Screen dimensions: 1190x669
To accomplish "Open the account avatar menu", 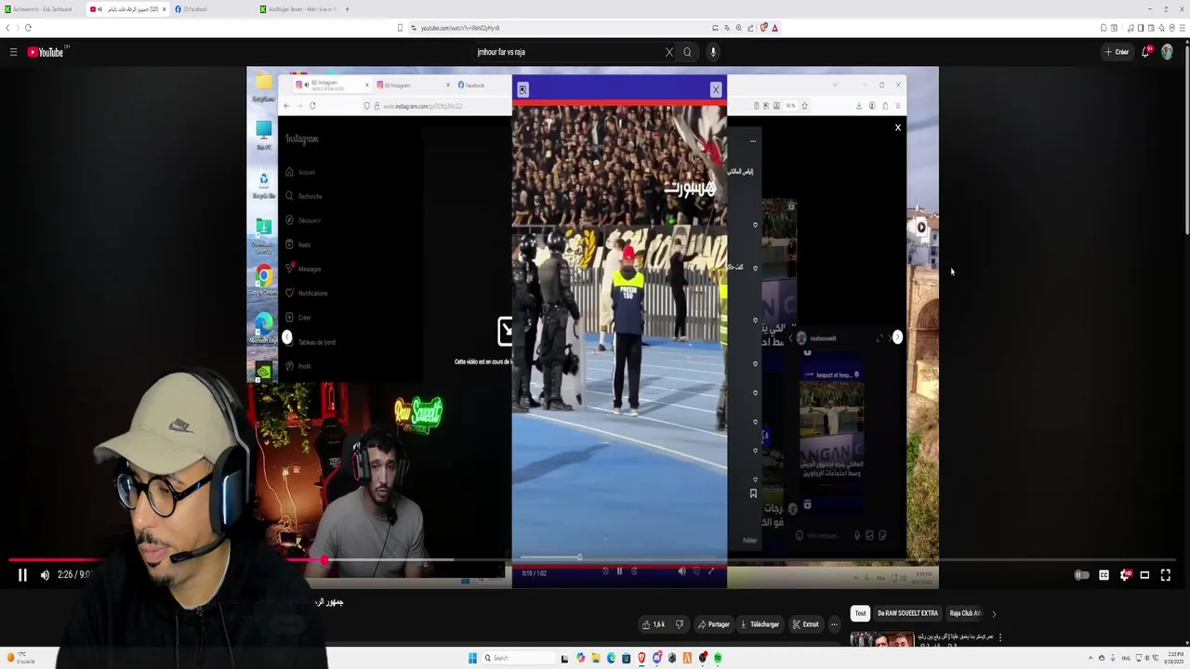I will click(1167, 52).
